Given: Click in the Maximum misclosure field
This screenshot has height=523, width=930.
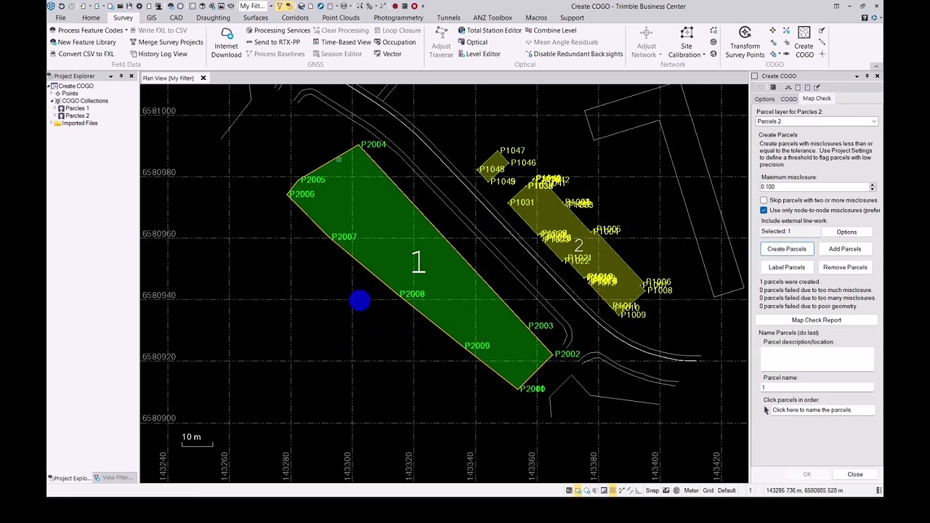Looking at the screenshot, I should (814, 187).
